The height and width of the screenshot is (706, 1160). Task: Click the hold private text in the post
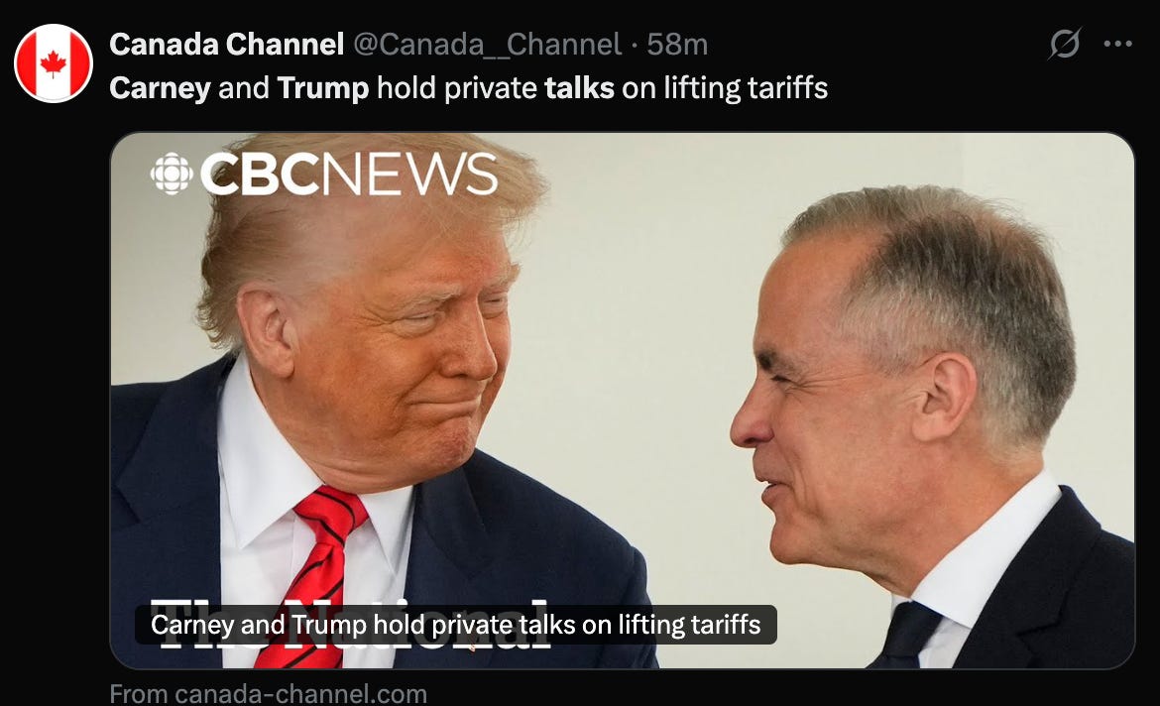[x=456, y=88]
